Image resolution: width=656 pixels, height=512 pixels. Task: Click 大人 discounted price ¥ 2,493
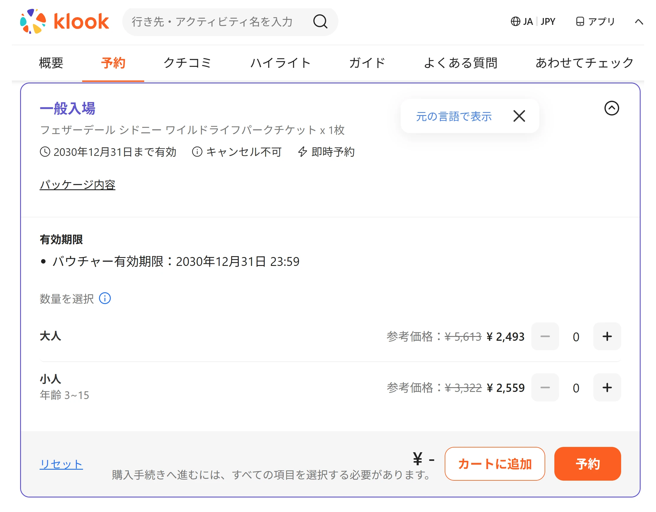click(x=506, y=337)
